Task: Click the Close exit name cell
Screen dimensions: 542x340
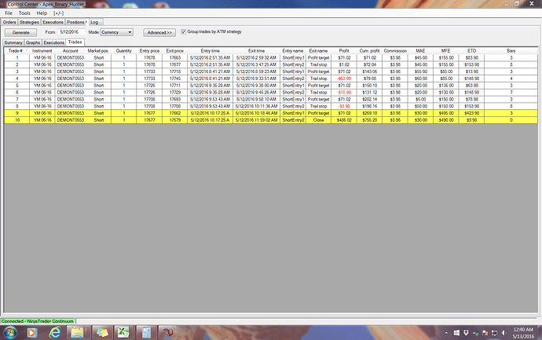Action: point(318,120)
